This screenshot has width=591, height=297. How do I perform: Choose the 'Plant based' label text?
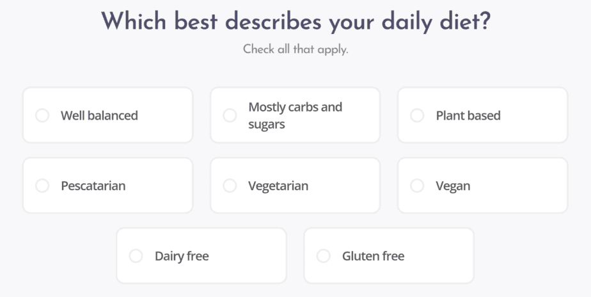pyautogui.click(x=468, y=116)
